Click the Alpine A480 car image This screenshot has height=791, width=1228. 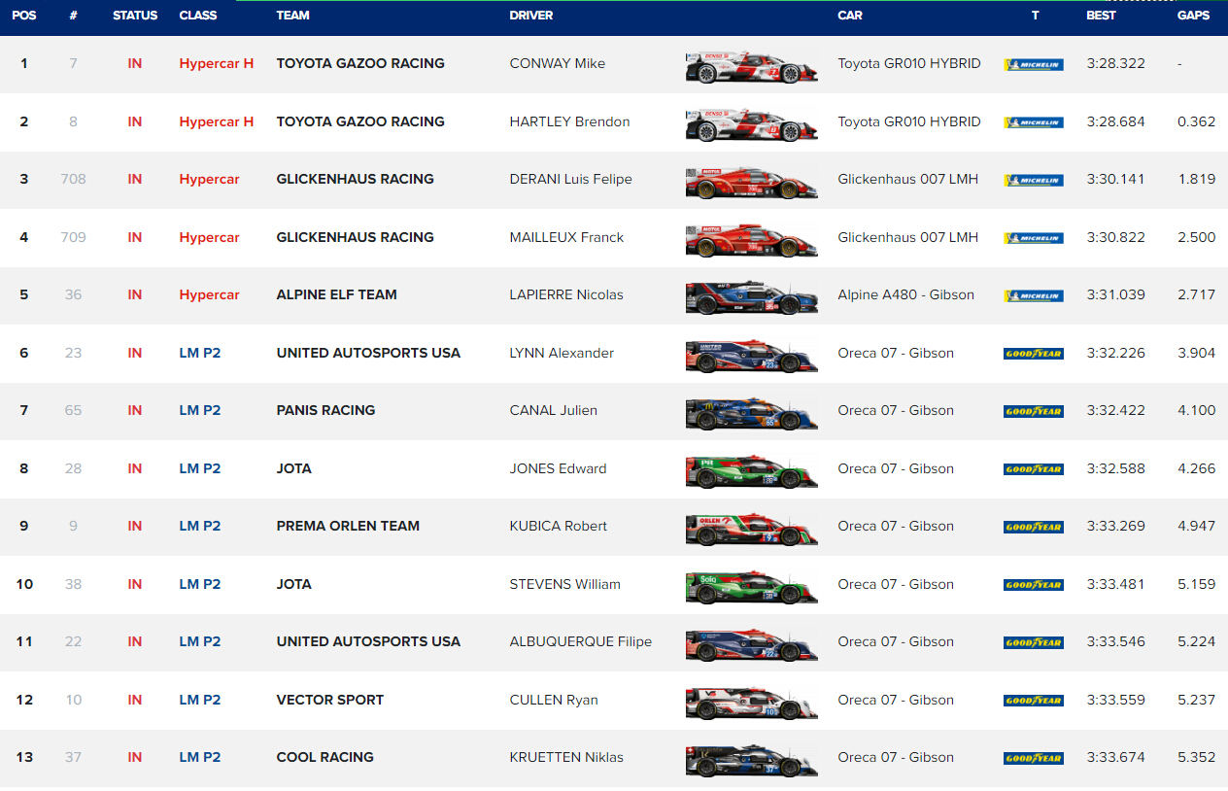[751, 297]
